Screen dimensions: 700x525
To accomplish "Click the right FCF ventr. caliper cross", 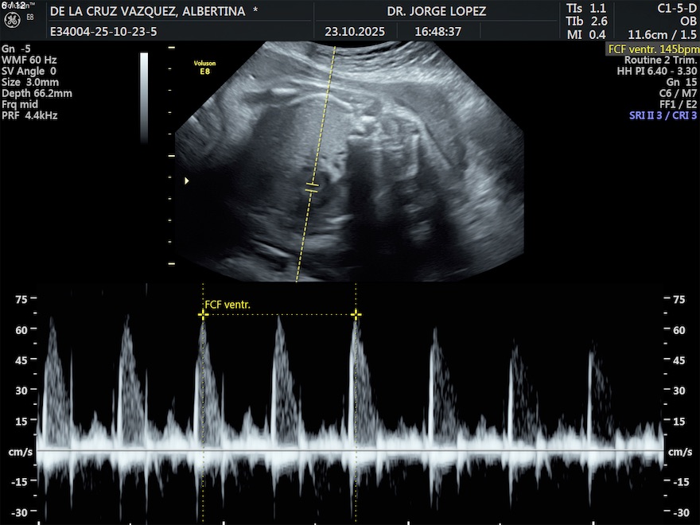I will pos(356,315).
